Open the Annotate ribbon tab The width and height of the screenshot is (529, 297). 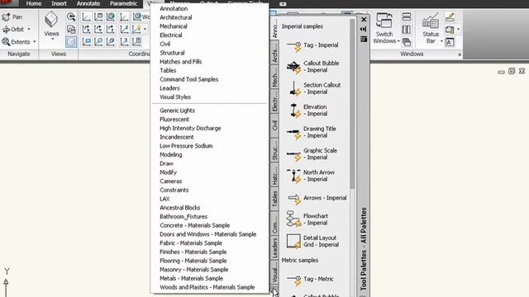click(x=88, y=3)
